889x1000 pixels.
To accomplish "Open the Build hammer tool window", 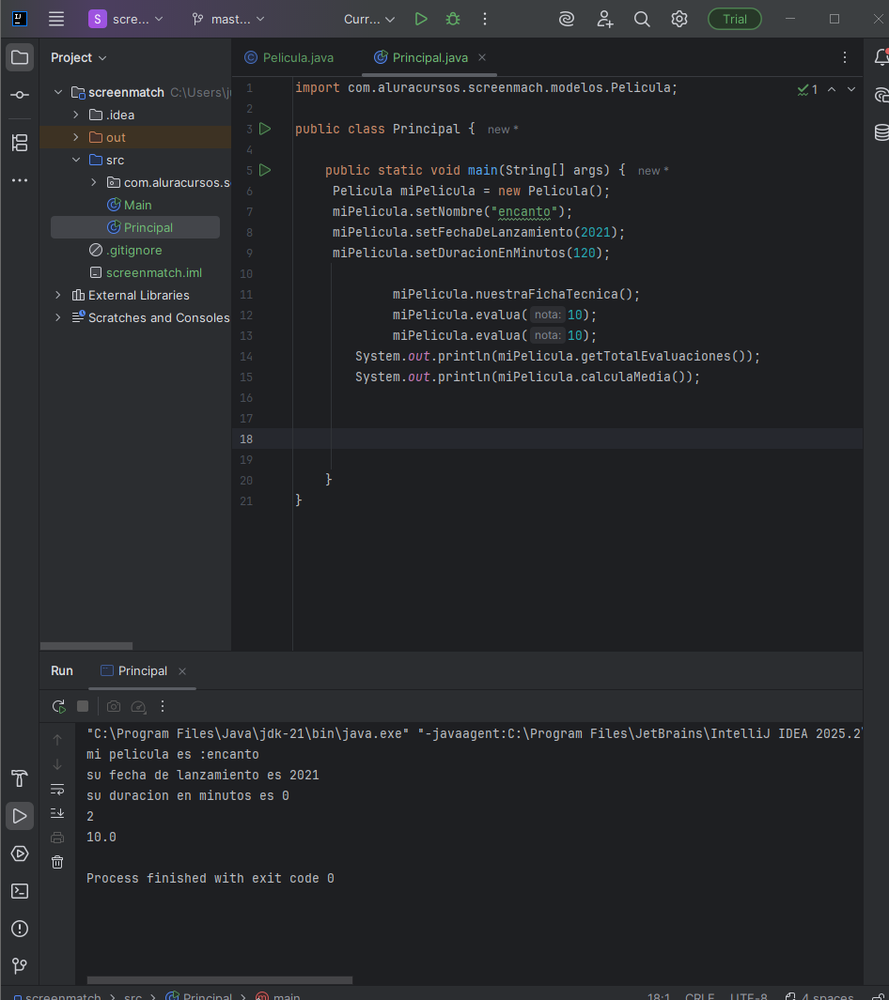I will pyautogui.click(x=20, y=778).
